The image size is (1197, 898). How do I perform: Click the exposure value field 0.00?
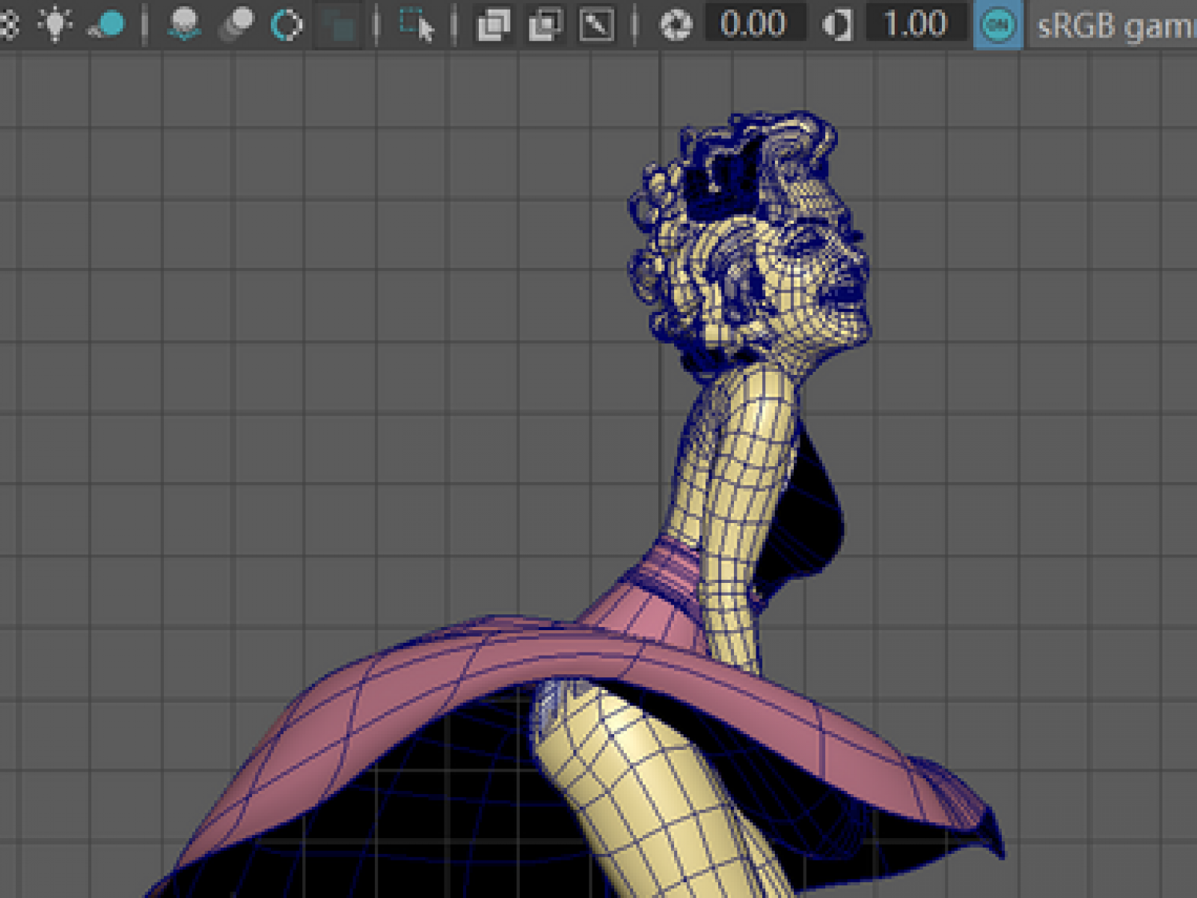point(754,24)
